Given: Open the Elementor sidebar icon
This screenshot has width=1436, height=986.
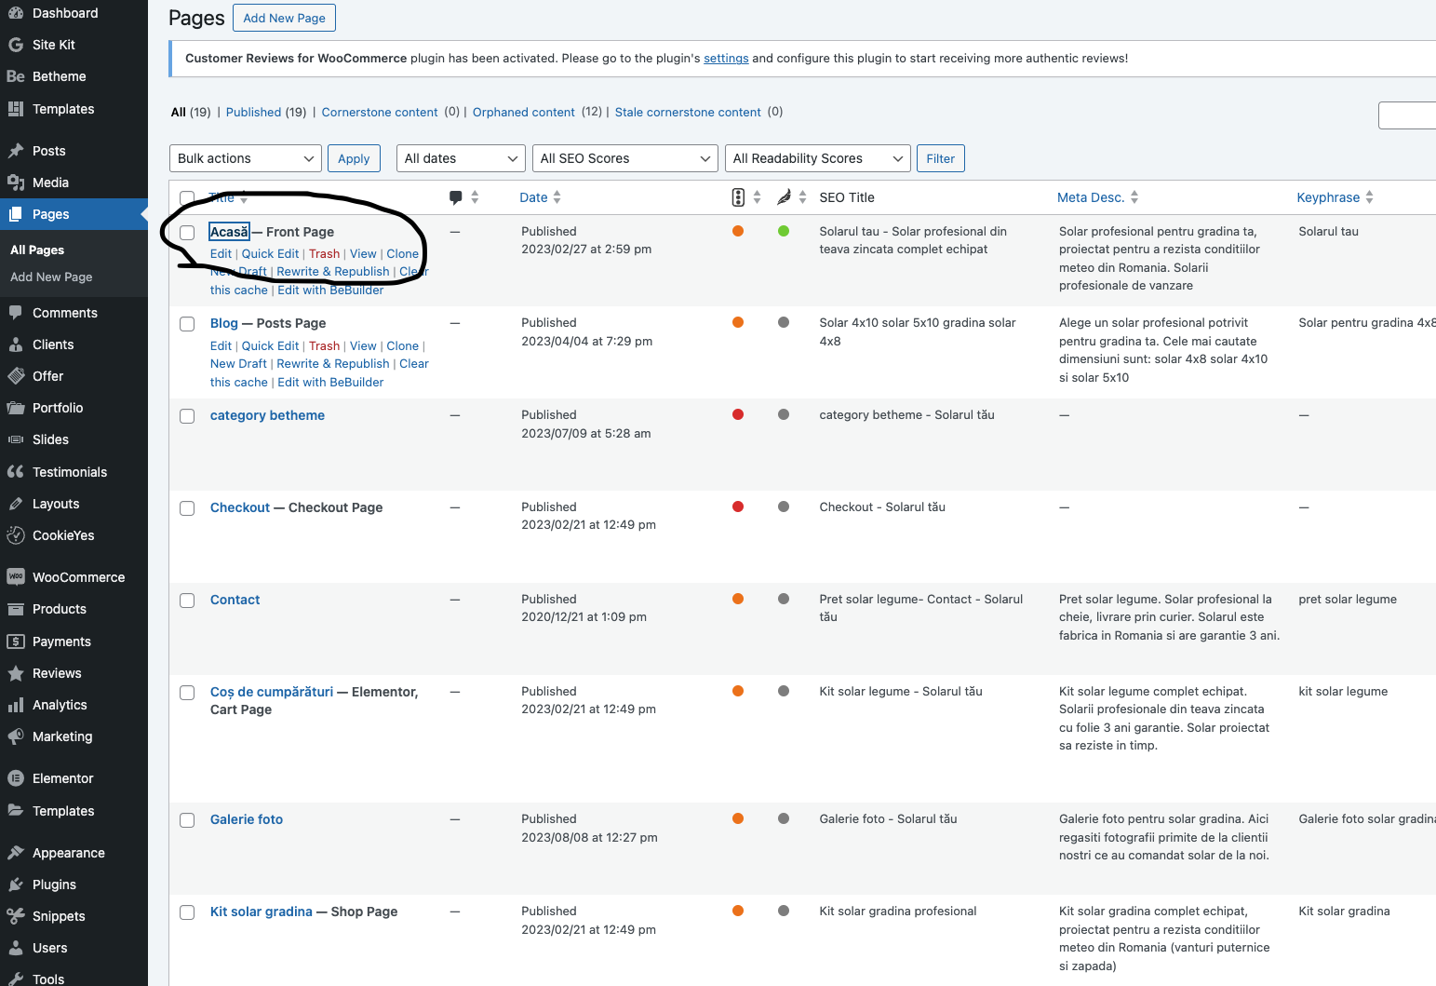Looking at the screenshot, I should tap(16, 778).
